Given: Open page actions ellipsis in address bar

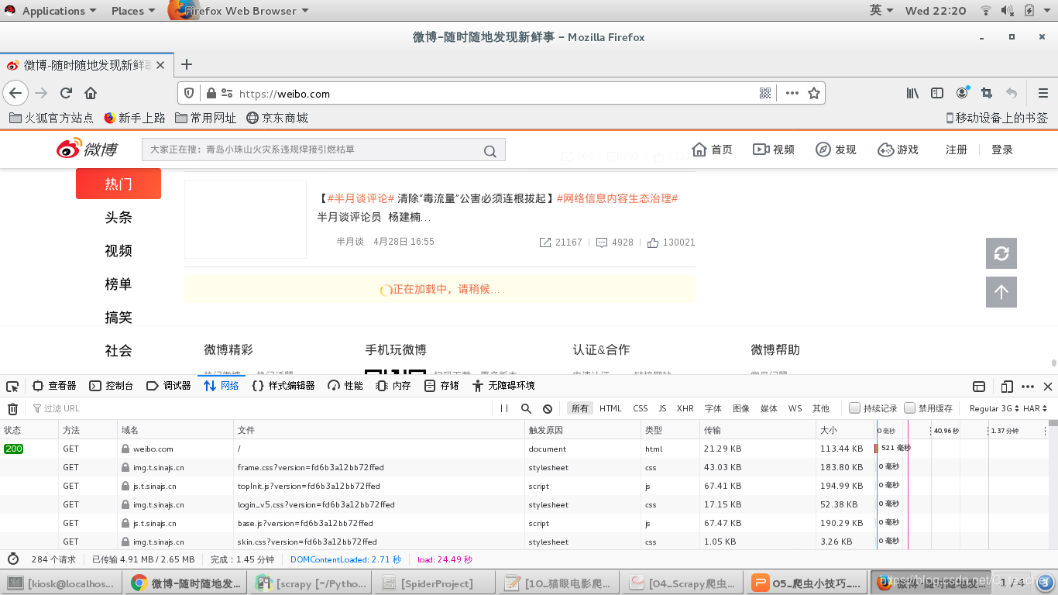Looking at the screenshot, I should [x=792, y=93].
